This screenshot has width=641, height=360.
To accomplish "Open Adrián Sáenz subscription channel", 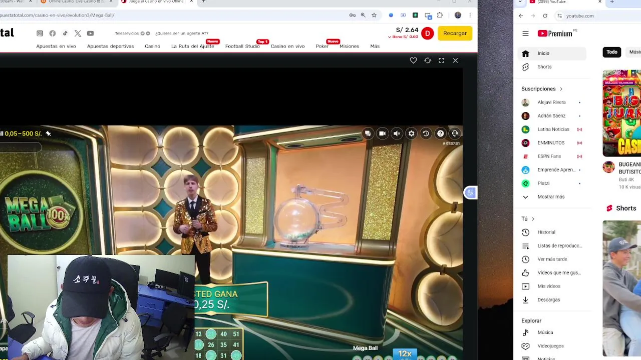I will (551, 116).
